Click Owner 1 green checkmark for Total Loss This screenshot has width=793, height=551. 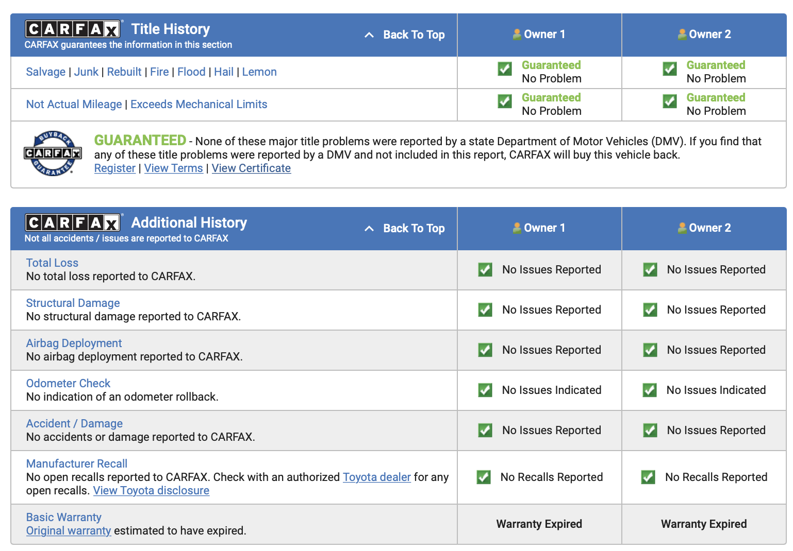(x=485, y=270)
